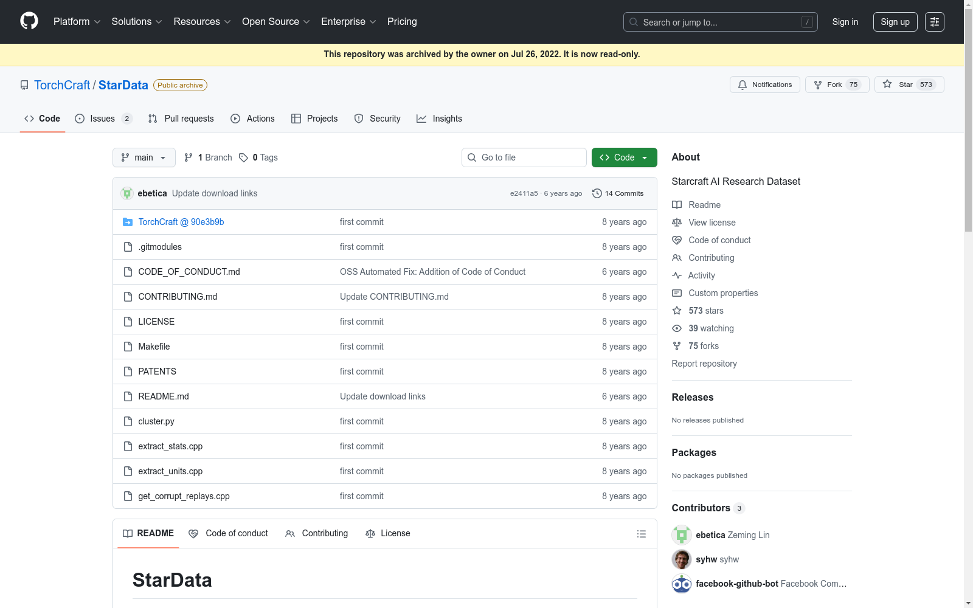
Task: Show the Code of conduct README tab
Action: (228, 533)
